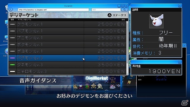190x107 pixels.
Task: Close the 説明 description panel
Action: click(x=180, y=6)
